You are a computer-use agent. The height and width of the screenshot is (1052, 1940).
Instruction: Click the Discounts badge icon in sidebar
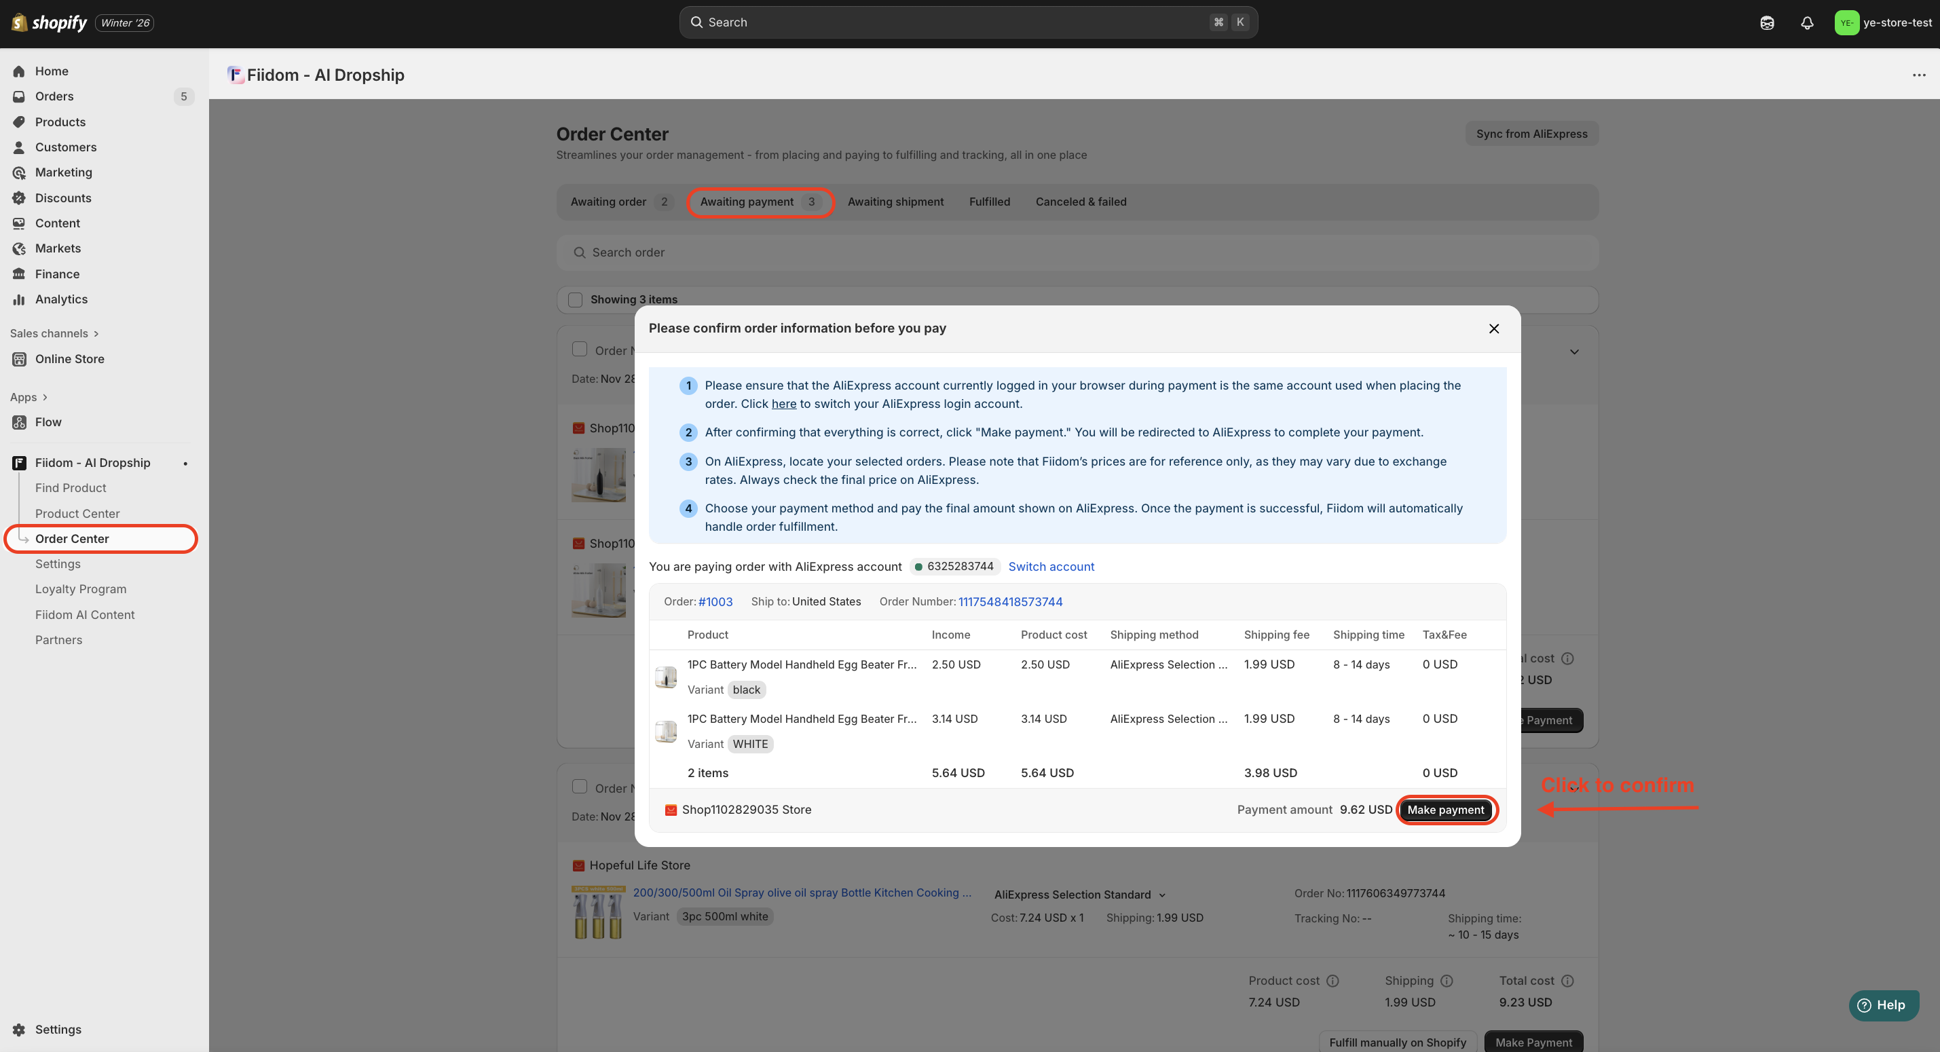tap(19, 198)
